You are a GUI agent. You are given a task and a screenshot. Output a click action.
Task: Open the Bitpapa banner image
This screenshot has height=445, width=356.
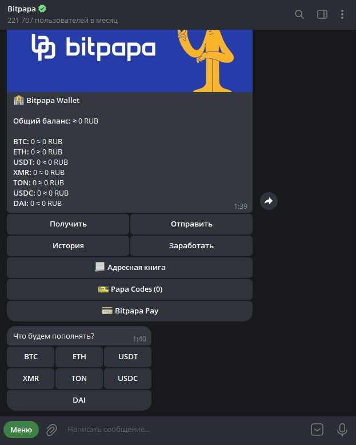[130, 61]
